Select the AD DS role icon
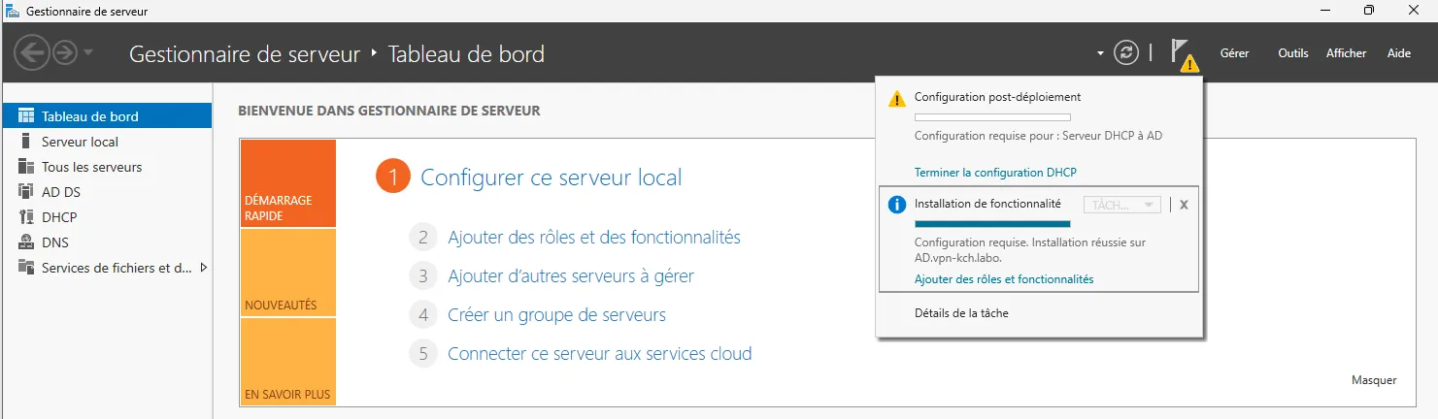The height and width of the screenshot is (419, 1438). [x=25, y=192]
